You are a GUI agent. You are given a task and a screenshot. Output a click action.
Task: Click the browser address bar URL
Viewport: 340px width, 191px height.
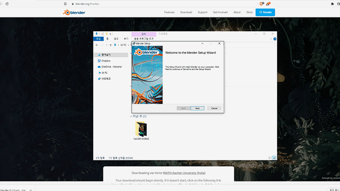[87, 4]
